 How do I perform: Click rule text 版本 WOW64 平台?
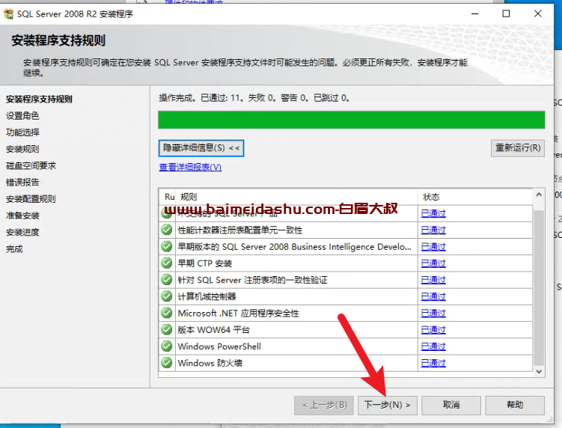(x=213, y=330)
